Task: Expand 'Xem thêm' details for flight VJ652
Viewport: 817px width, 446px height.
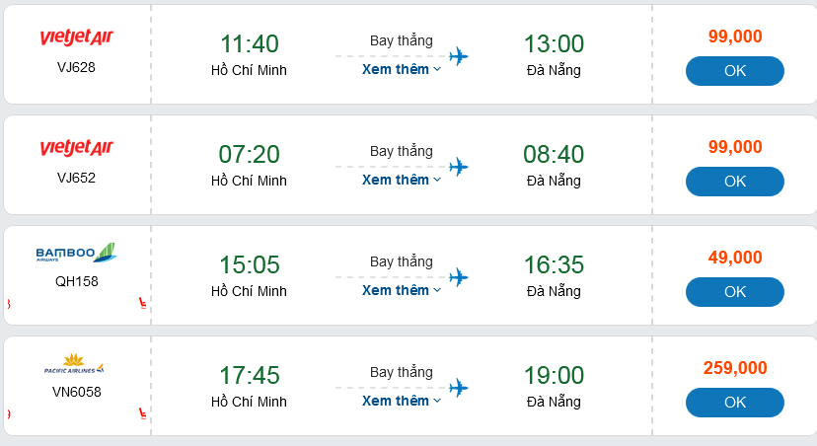Action: point(401,181)
